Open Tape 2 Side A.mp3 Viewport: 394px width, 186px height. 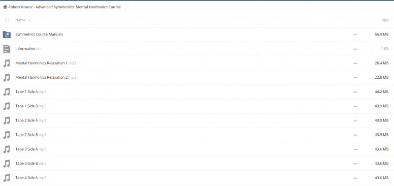31,120
